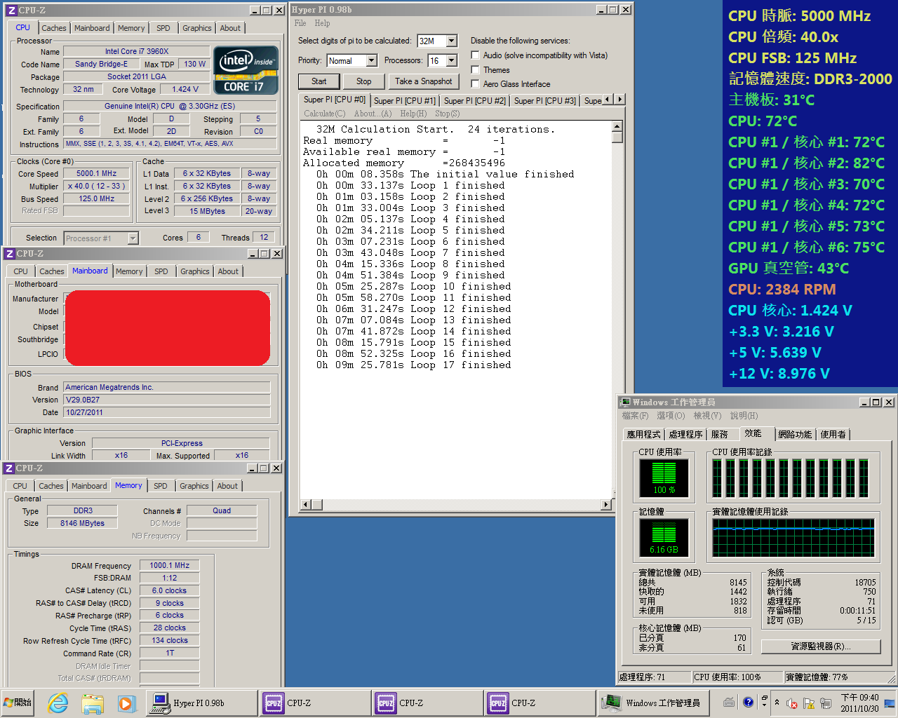898x718 pixels.
Task: Open the Help menu in Hyper PI
Action: click(322, 23)
